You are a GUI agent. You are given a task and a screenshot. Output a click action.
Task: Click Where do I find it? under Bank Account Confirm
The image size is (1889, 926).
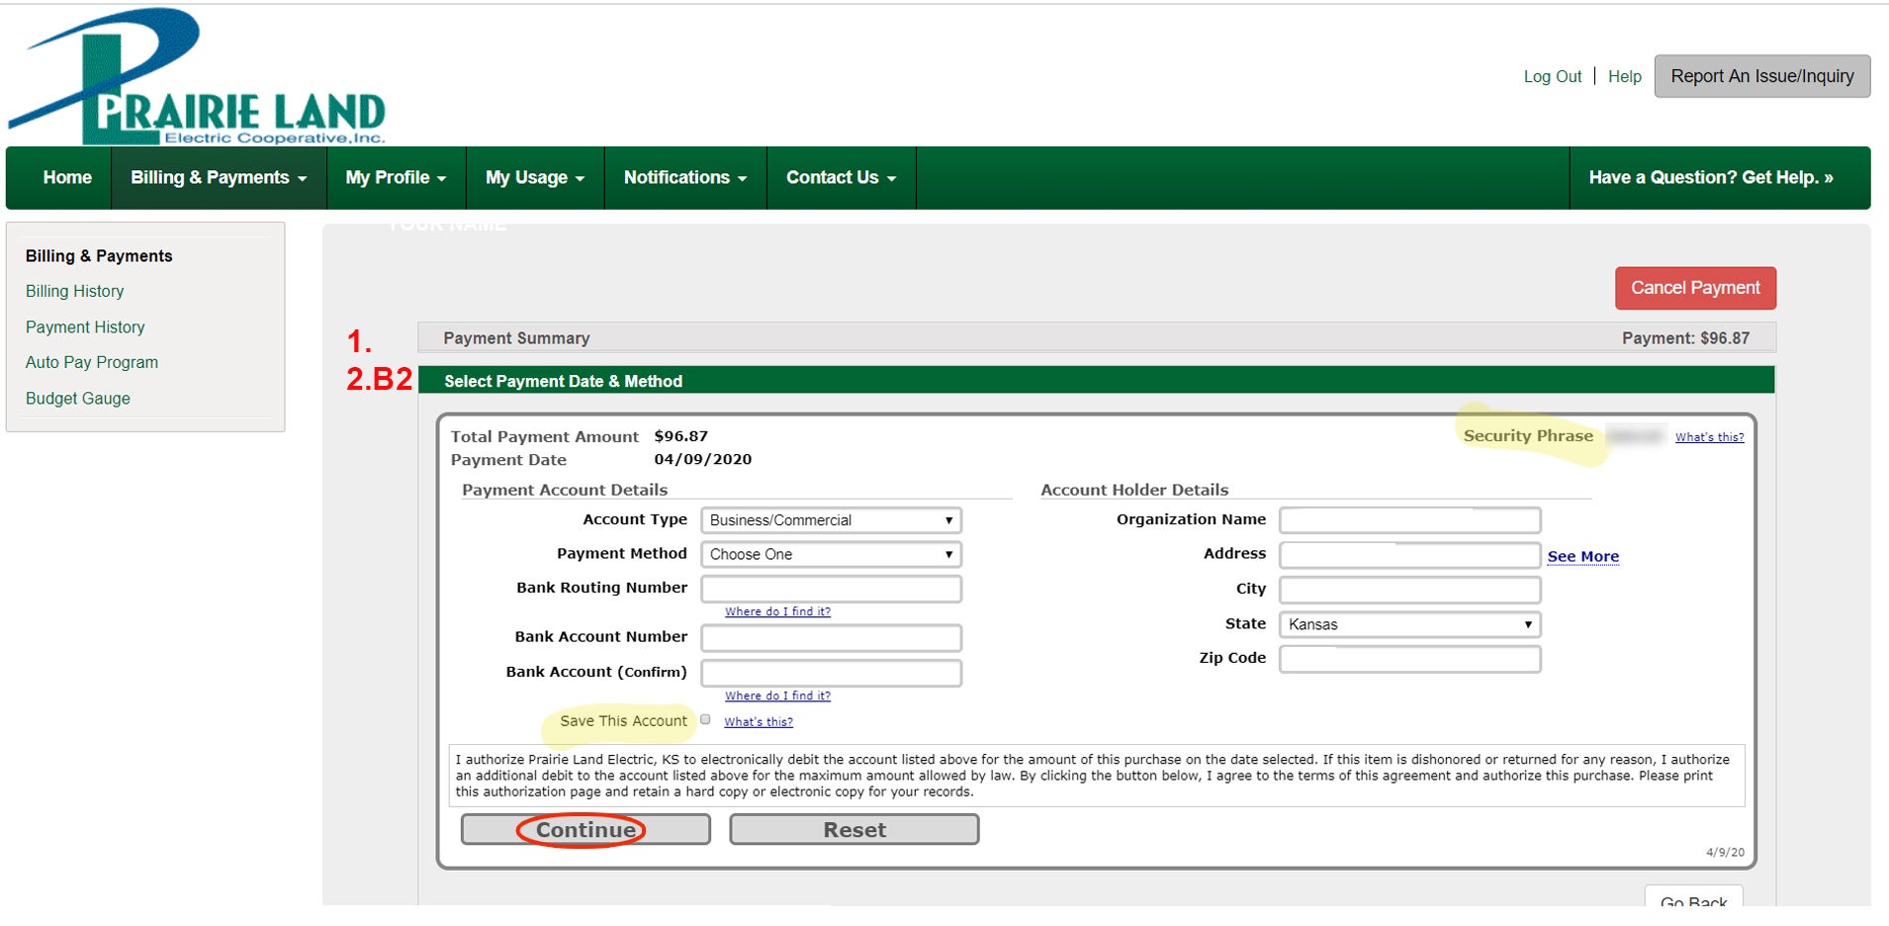point(777,695)
